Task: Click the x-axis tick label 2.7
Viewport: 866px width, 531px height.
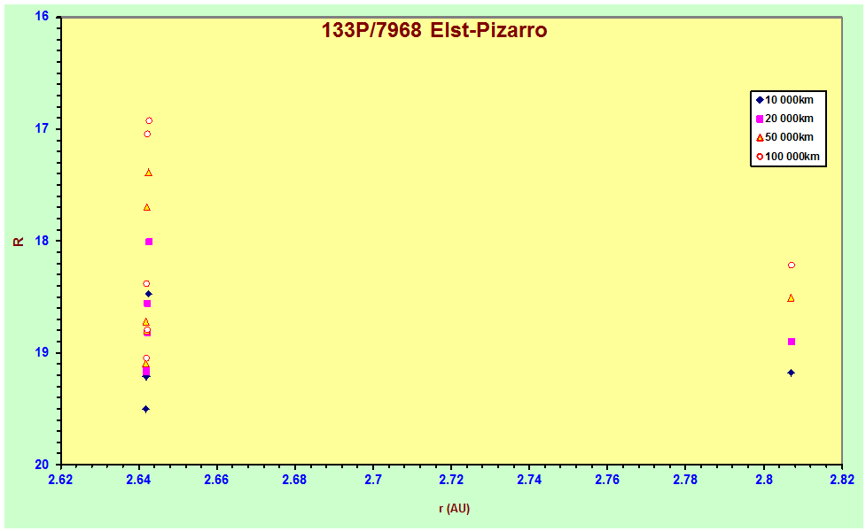Action: tap(373, 479)
